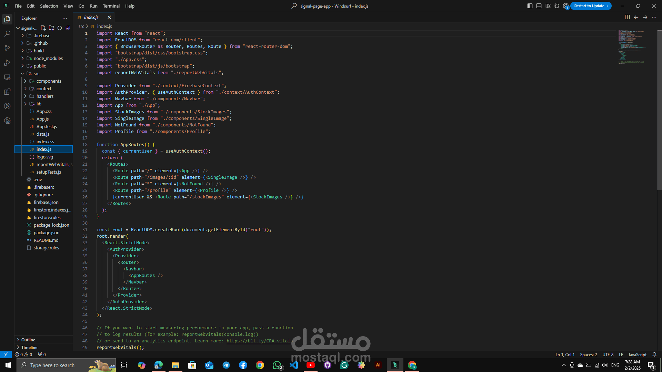The width and height of the screenshot is (662, 372).
Task: Open the Selection menu
Action: pos(49,6)
